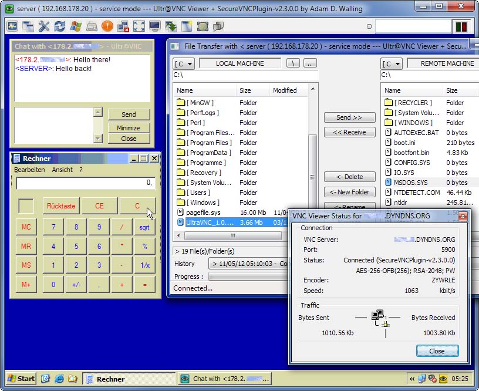Click the local file list horizontal scrollbar
The width and height of the screenshot is (479, 391).
tap(241, 235)
